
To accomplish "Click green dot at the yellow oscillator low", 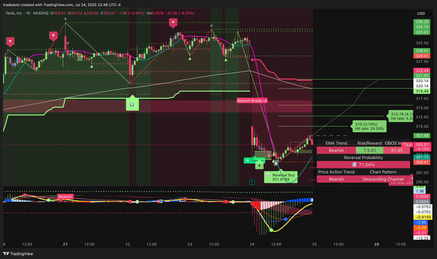I will (272, 230).
